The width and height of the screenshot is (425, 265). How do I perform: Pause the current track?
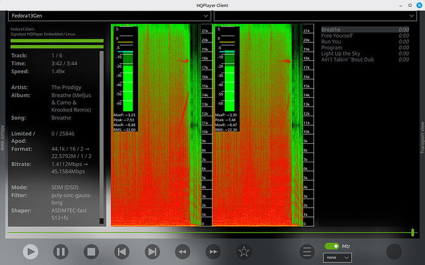[x=61, y=251]
